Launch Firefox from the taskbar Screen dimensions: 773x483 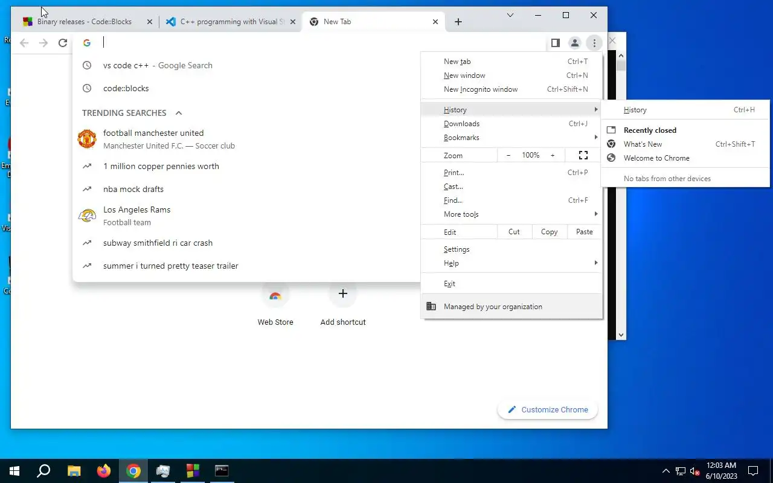(x=104, y=471)
